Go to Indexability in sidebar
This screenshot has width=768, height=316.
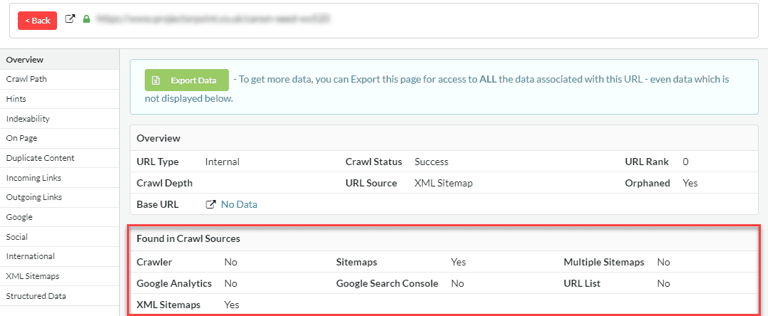60,119
